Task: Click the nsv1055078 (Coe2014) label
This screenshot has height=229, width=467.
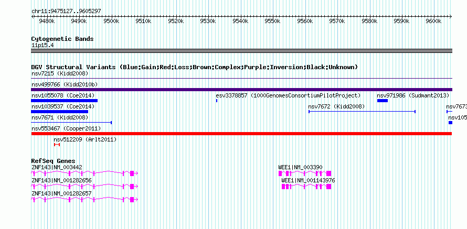Action: pos(63,95)
